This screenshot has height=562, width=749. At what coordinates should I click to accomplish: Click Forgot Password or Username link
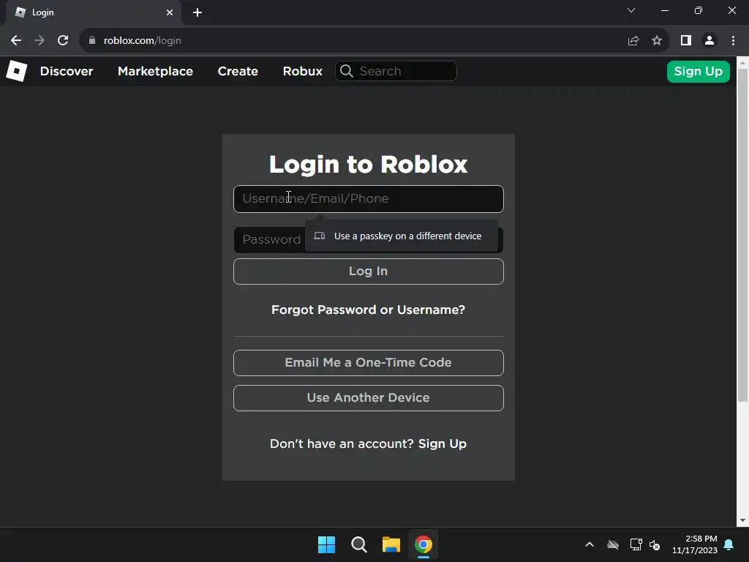pos(369,310)
